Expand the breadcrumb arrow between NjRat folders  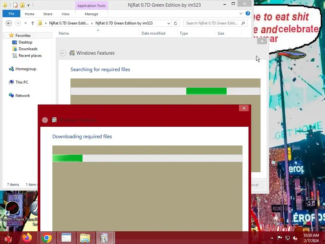[x=92, y=23]
